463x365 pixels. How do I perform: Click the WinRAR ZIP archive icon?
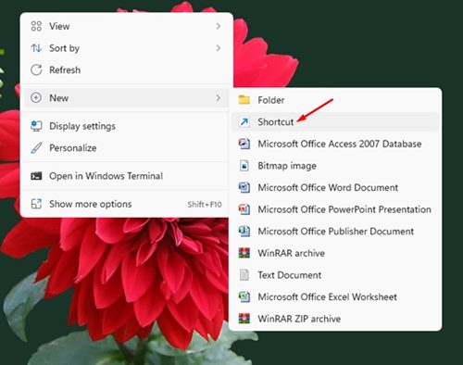(244, 319)
